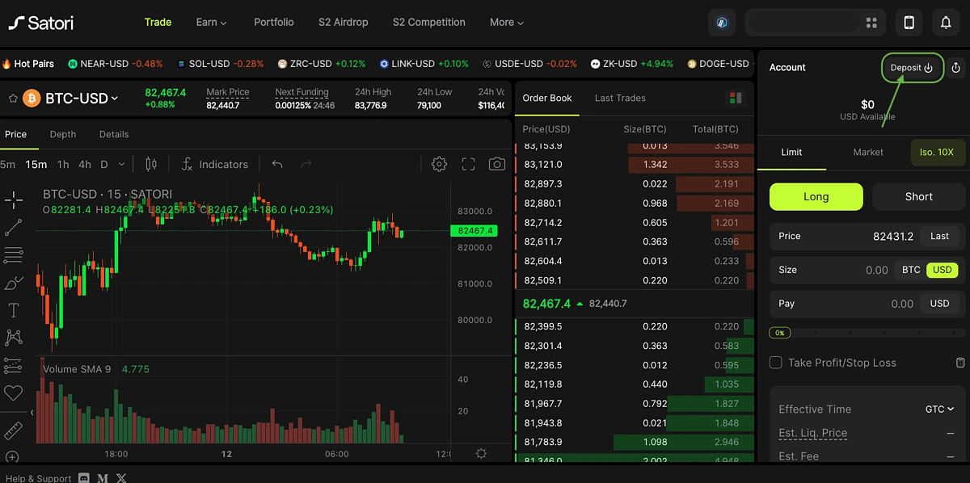The width and height of the screenshot is (970, 483).
Task: Click the Arbitrum network icon
Action: pyautogui.click(x=722, y=23)
